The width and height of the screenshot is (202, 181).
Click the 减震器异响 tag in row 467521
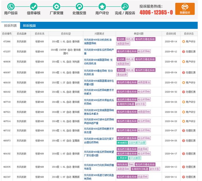[144, 112]
